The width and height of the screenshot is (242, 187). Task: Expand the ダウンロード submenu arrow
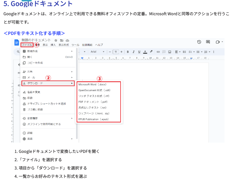click(72, 83)
